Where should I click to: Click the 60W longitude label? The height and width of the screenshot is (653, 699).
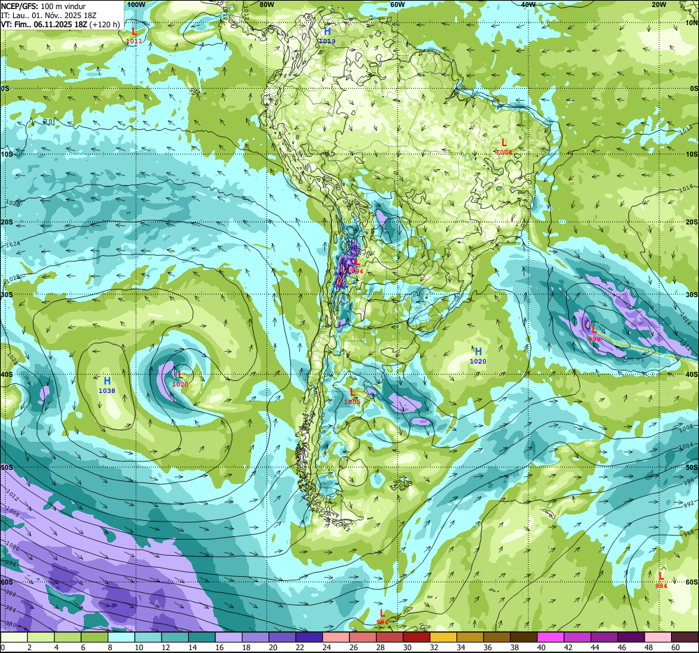pyautogui.click(x=397, y=4)
